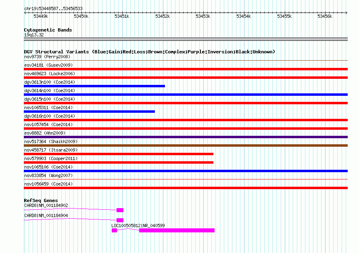Click thin red line of nsv833854
The image size is (359, 253).
(186, 179)
